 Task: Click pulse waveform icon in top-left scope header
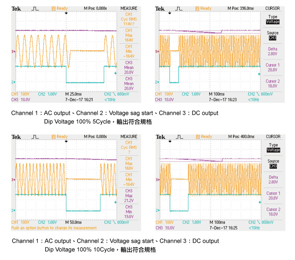[x=35, y=8]
